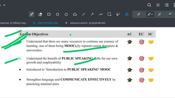Image resolution: width=175 pixels, height=98 pixels.
Task: Click the AC column header
Action: click(x=129, y=34)
